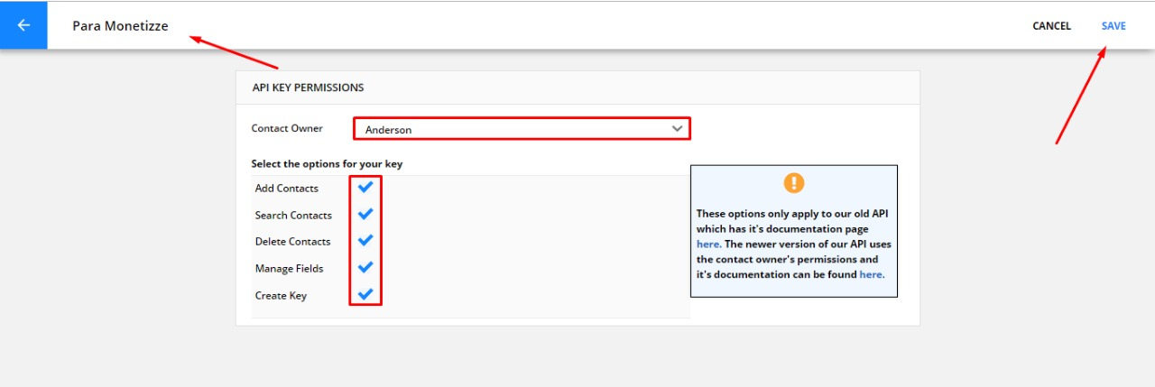The height and width of the screenshot is (387, 1155).
Task: Uncheck the Create Key checkmark
Action: point(365,295)
